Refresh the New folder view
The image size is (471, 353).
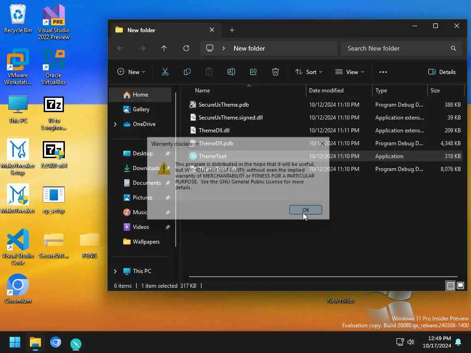click(x=186, y=48)
